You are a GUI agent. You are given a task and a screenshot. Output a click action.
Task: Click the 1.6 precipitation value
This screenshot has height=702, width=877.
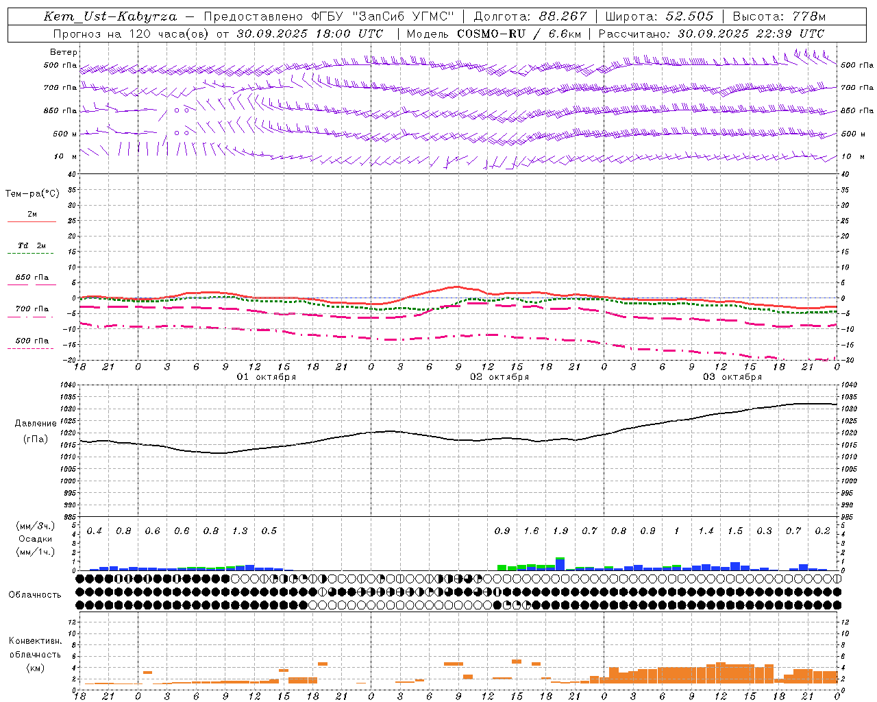(x=531, y=531)
